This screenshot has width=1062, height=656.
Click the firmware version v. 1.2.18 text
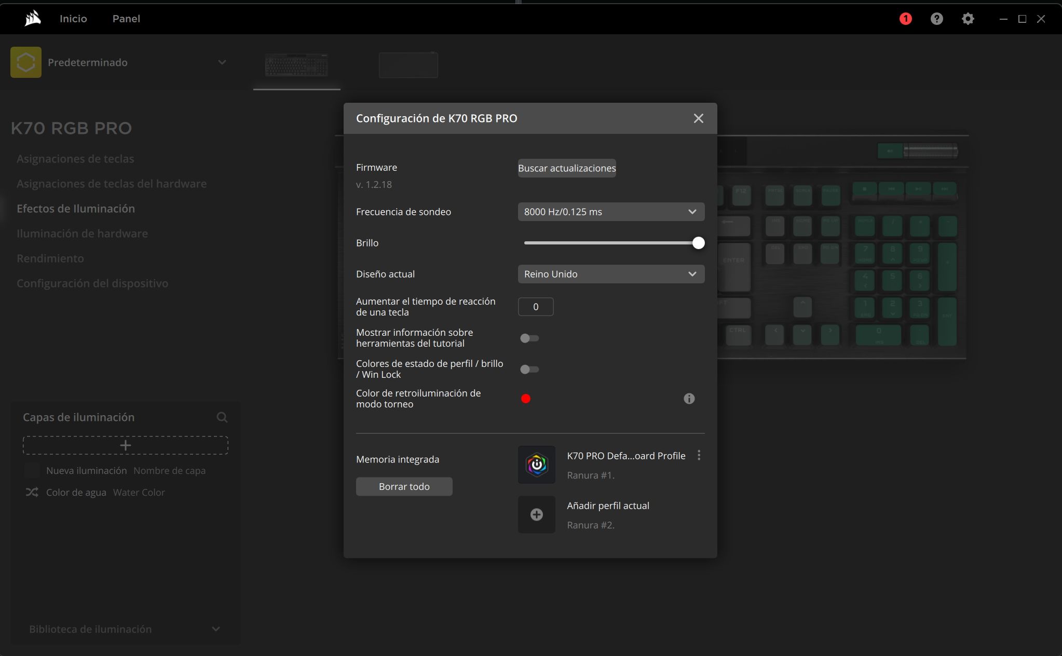coord(374,185)
